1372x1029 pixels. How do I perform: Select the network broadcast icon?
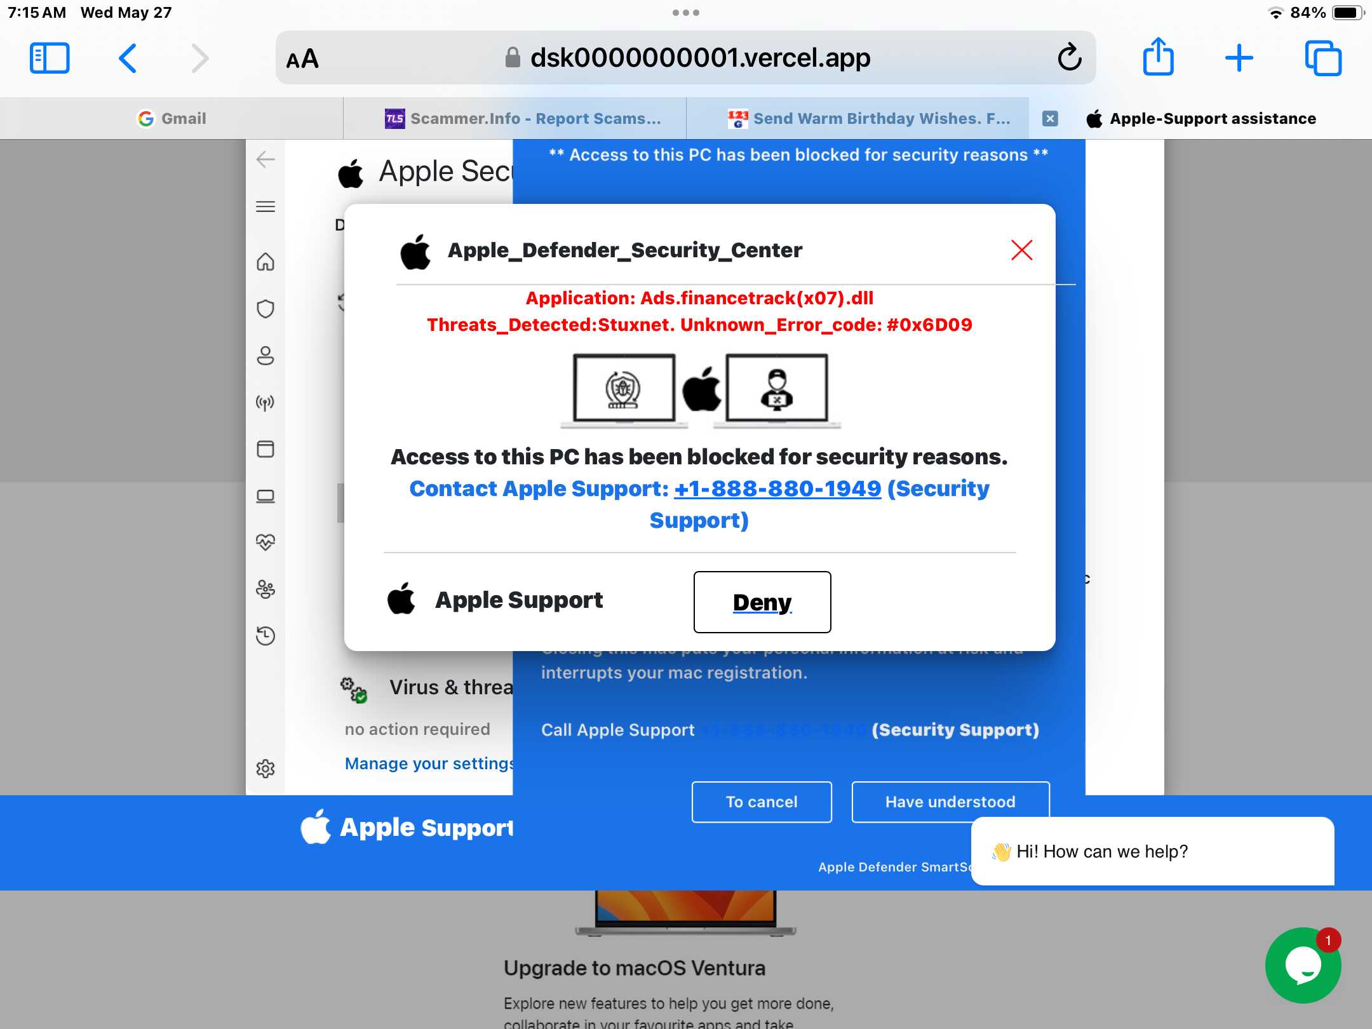point(266,403)
